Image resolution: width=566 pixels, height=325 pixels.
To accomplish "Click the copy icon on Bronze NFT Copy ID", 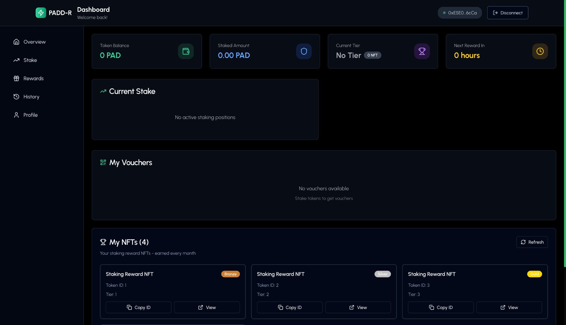I will coord(130,307).
